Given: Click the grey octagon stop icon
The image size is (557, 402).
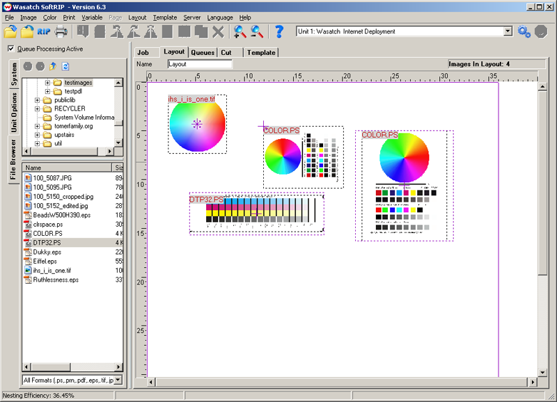Looking at the screenshot, I should pyautogui.click(x=541, y=31).
